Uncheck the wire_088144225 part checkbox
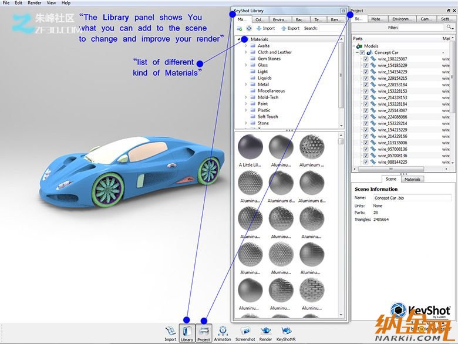This screenshot has height=344, width=458. pyautogui.click(x=366, y=162)
